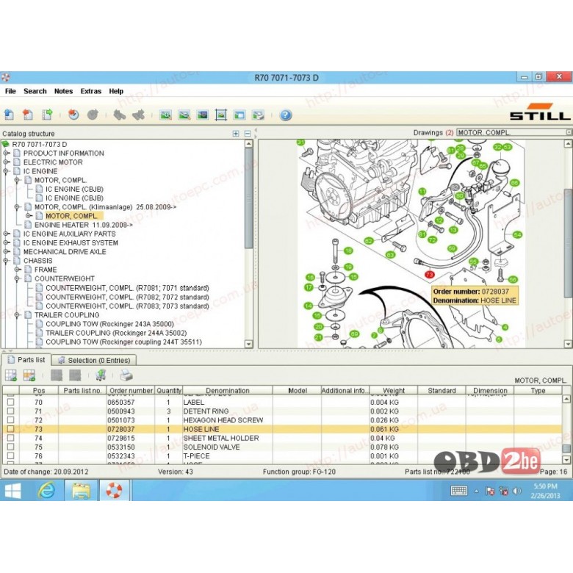Click order number 0533150 in the parts table
The height and width of the screenshot is (573, 573).
121,447
